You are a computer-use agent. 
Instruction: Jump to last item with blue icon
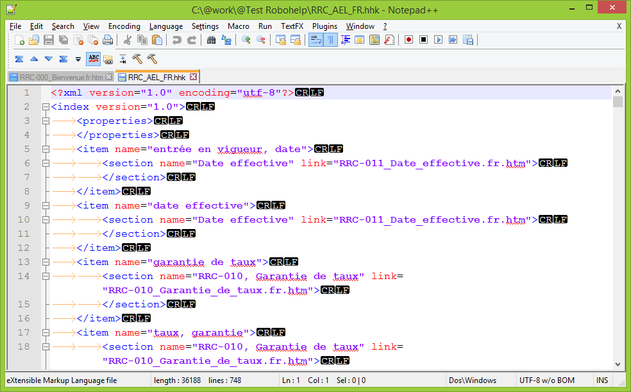pyautogui.click(x=63, y=59)
